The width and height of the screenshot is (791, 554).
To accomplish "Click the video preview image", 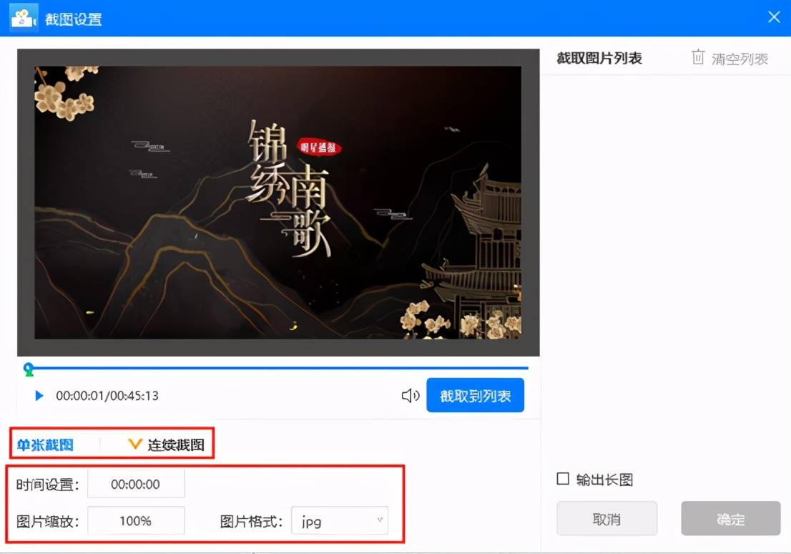I will click(x=278, y=203).
